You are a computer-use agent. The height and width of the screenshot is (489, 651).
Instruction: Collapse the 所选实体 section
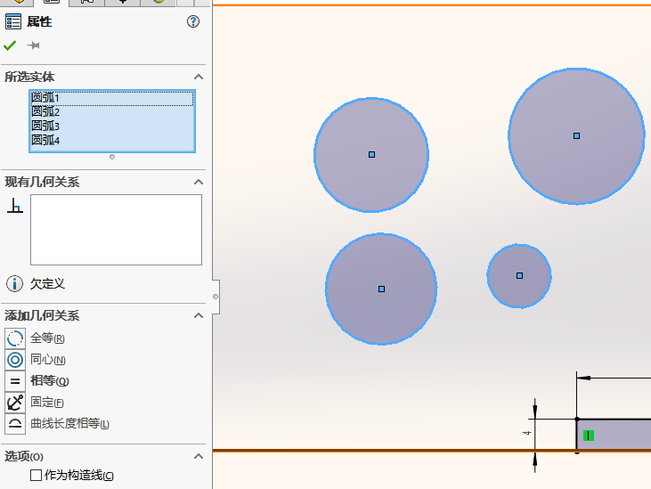(199, 77)
